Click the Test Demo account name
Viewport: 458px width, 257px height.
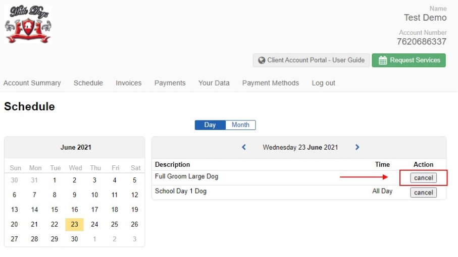click(425, 18)
